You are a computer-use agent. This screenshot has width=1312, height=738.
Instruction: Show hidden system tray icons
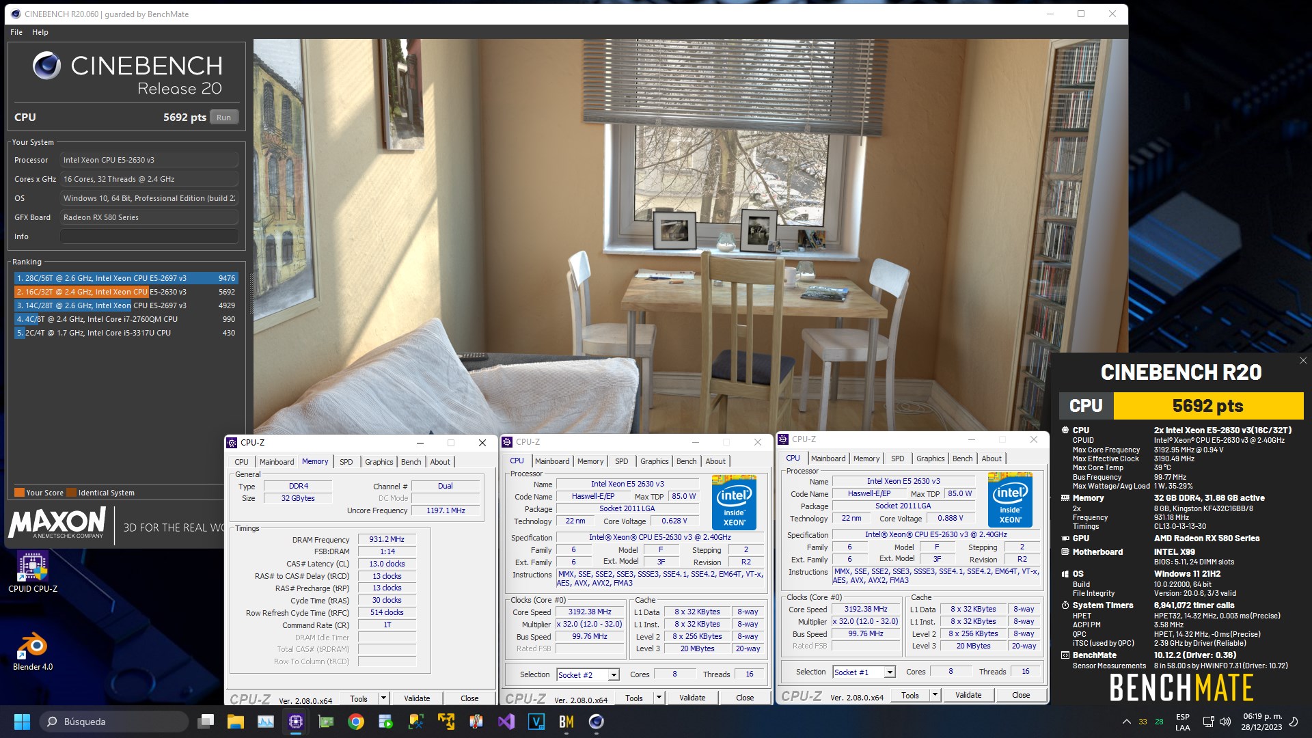(x=1126, y=722)
